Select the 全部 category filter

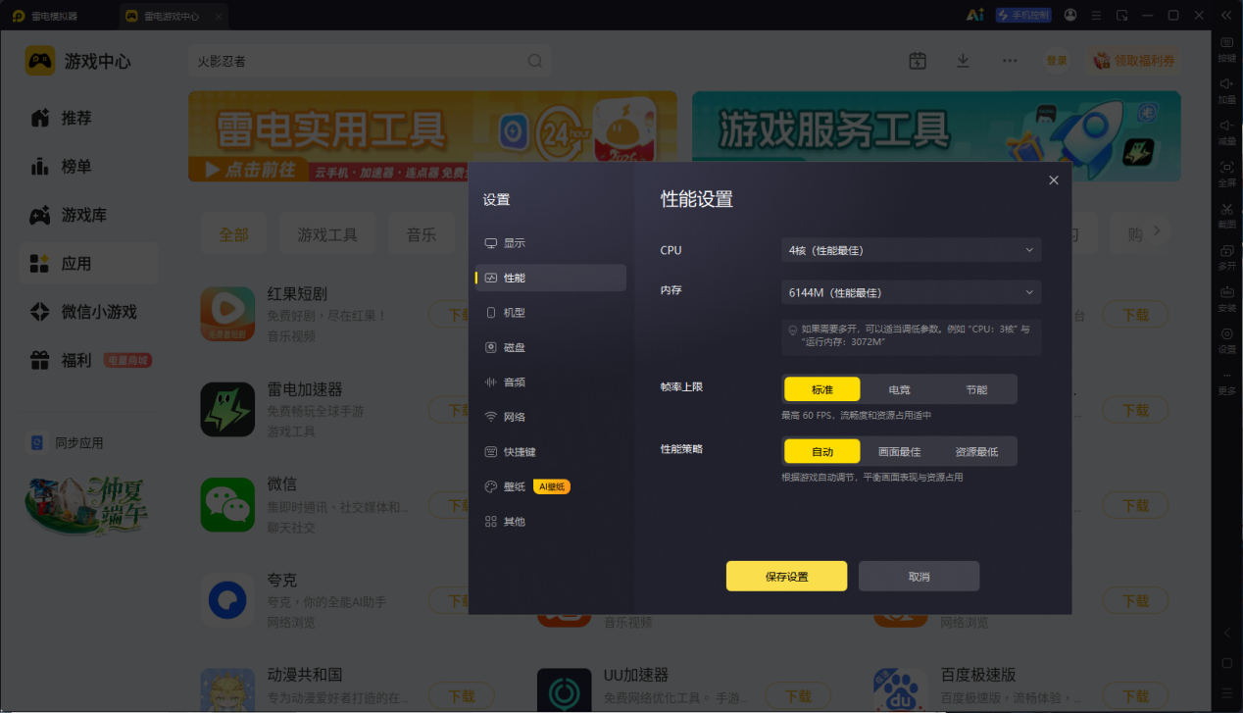(233, 234)
